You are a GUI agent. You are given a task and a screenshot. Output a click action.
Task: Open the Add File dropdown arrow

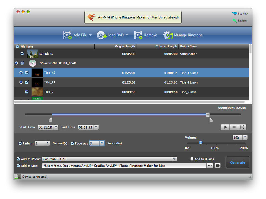click(x=90, y=35)
